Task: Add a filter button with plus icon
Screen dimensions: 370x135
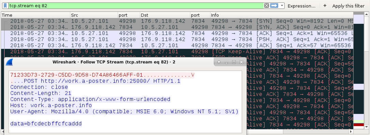Action: pos(325,6)
